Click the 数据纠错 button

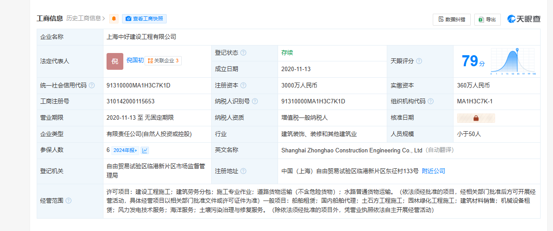[x=452, y=19]
